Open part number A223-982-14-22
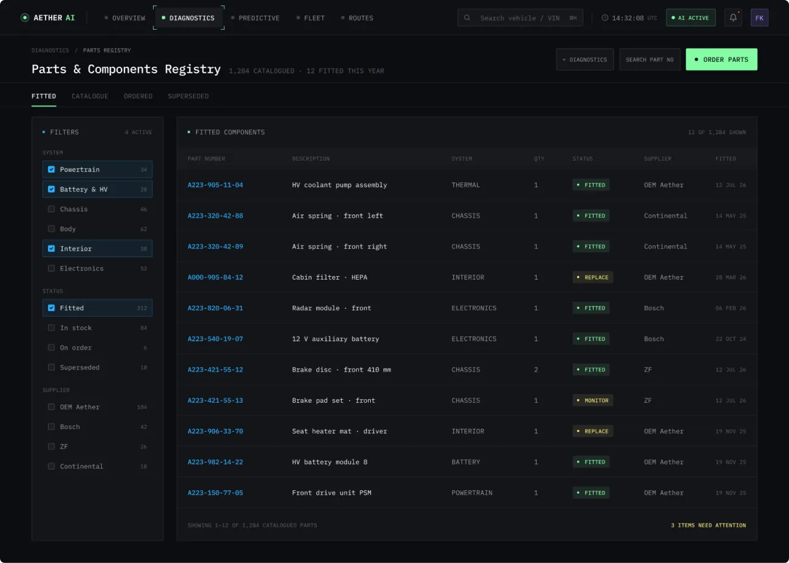 click(215, 462)
